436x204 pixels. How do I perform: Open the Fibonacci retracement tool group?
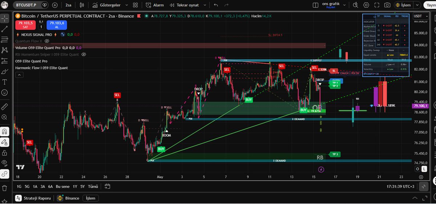[x=5, y=40]
